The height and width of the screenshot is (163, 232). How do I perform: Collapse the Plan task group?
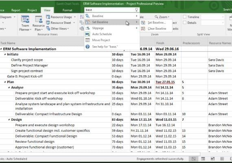click(5, 82)
